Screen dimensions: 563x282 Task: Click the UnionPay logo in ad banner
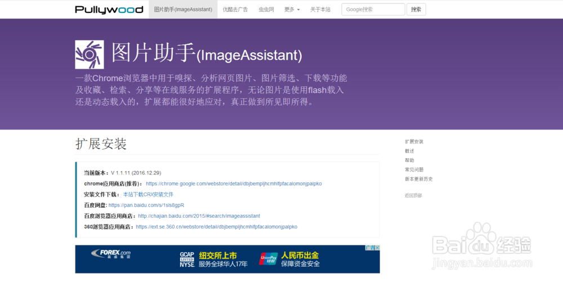click(x=269, y=259)
